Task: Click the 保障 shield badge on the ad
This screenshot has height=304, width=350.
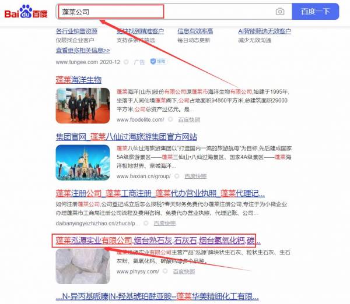Action: [x=158, y=61]
